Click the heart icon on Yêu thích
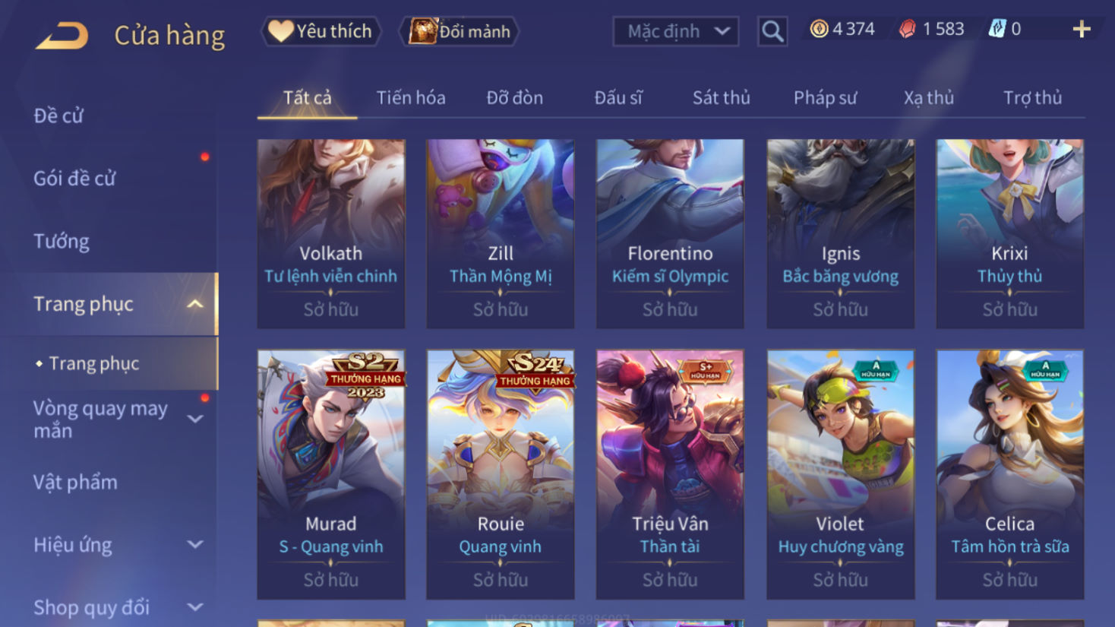This screenshot has width=1115, height=627. click(x=280, y=31)
